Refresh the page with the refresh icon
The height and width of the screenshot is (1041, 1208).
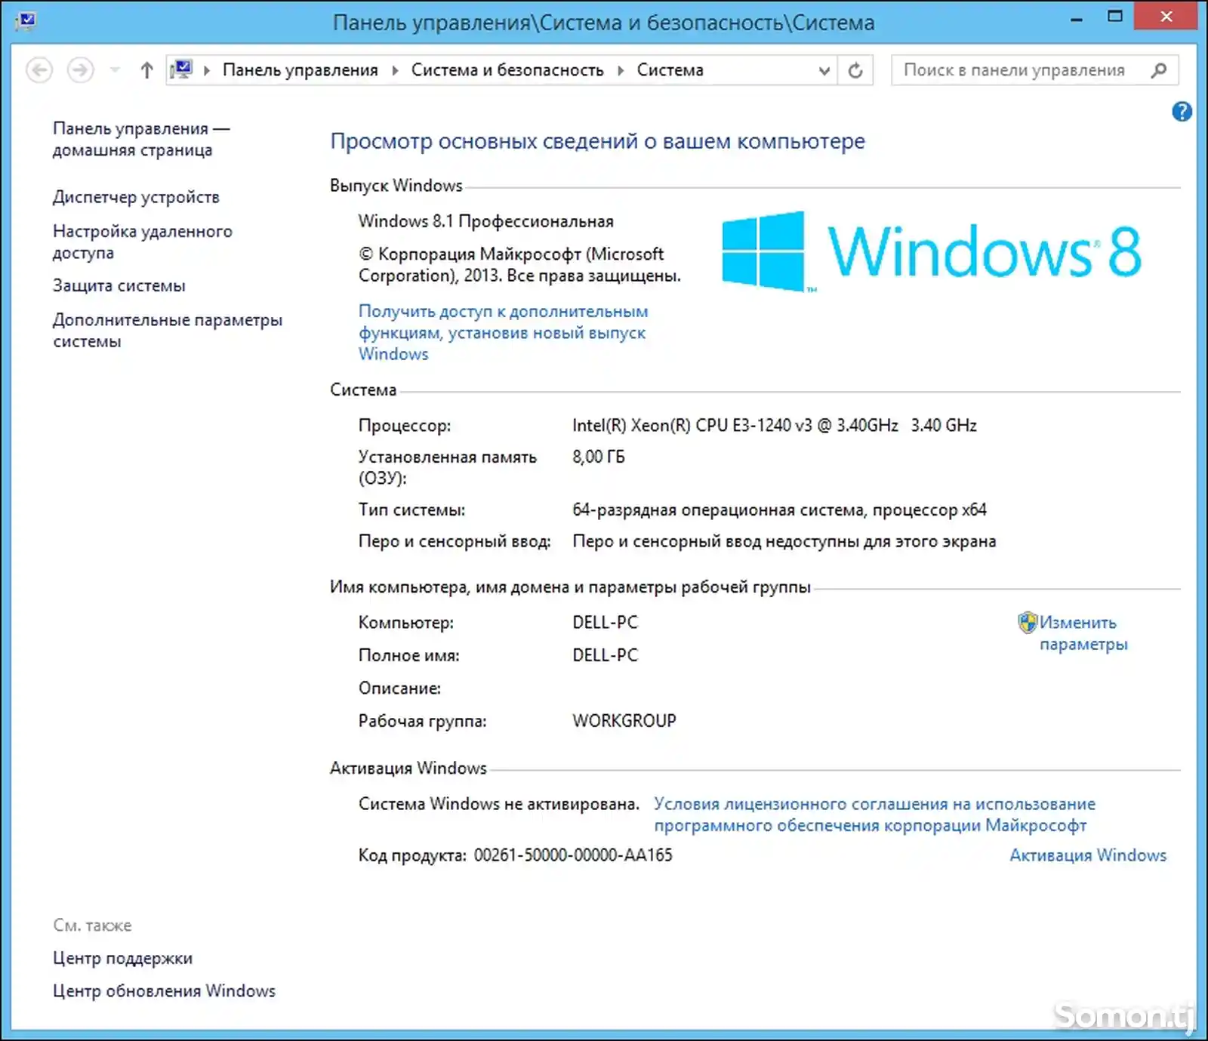(855, 70)
